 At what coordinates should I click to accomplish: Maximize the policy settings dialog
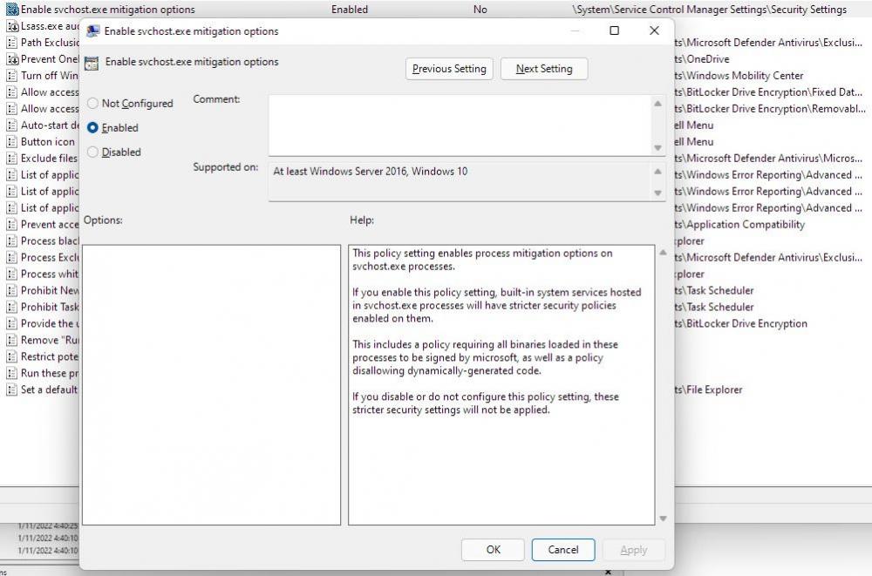(614, 30)
